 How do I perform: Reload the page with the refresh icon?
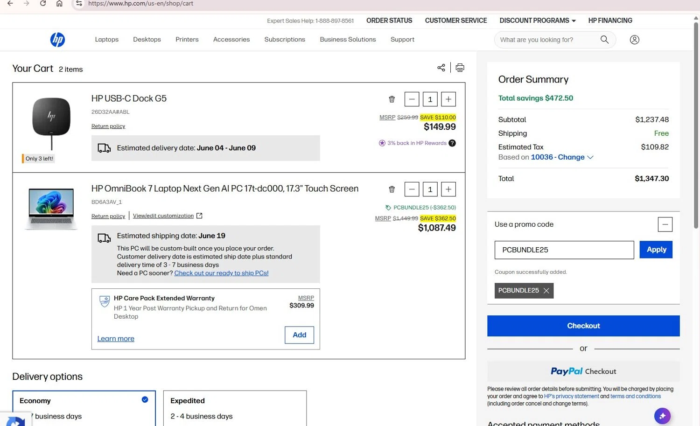pyautogui.click(x=43, y=3)
